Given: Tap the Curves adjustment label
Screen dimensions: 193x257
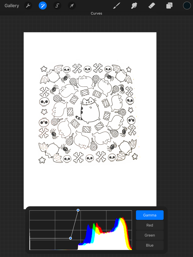Looking at the screenshot, I should [x=96, y=14].
